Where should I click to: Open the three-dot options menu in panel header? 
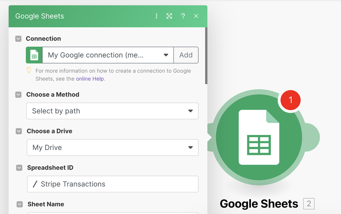[x=156, y=16]
